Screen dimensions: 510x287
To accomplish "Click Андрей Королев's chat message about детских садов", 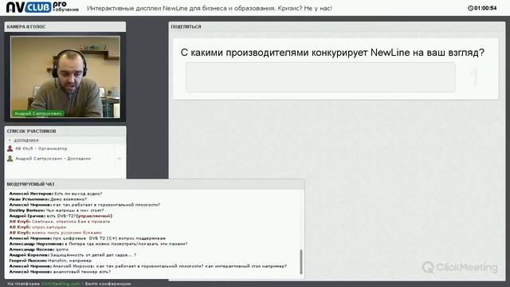I will tap(73, 255).
